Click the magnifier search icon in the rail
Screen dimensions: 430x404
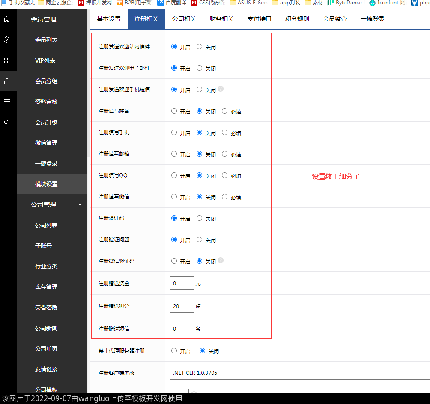7,122
